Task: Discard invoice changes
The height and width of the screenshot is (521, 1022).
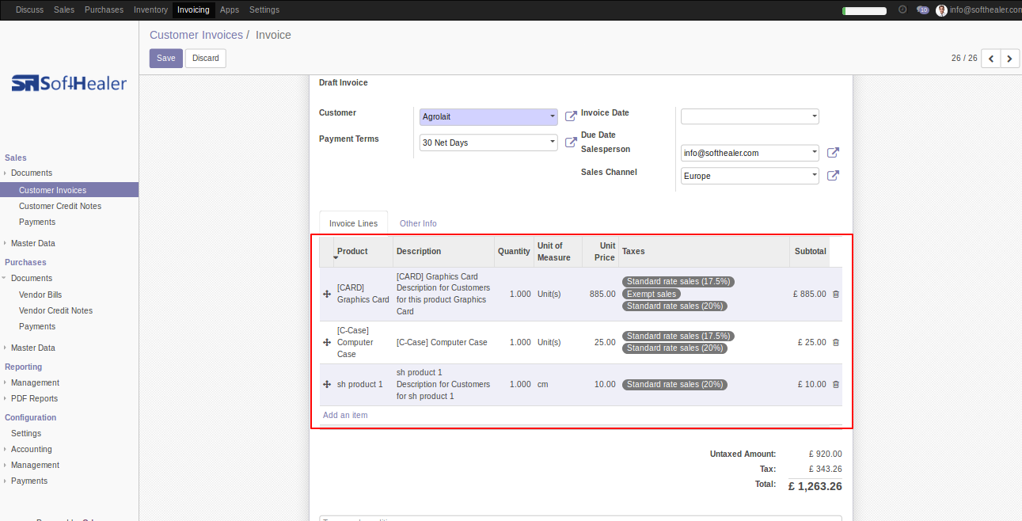Action: (206, 58)
